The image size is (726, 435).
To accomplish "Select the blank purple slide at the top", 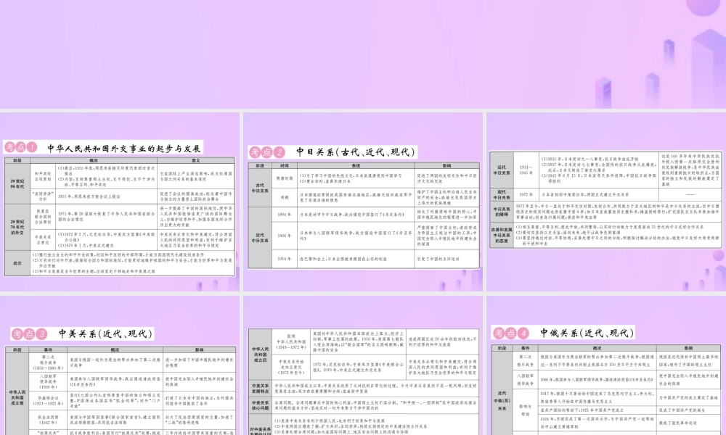I will (363, 54).
